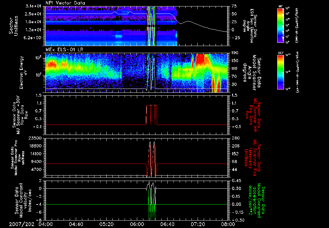The image size is (329, 228).
Task: Click the NF color bar gradient
Action: coord(281,25)
